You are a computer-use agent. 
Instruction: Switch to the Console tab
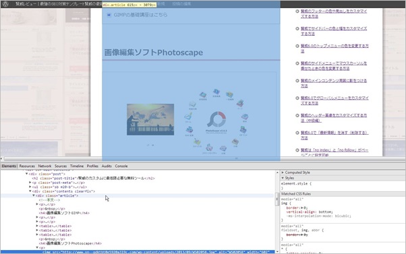coord(121,166)
